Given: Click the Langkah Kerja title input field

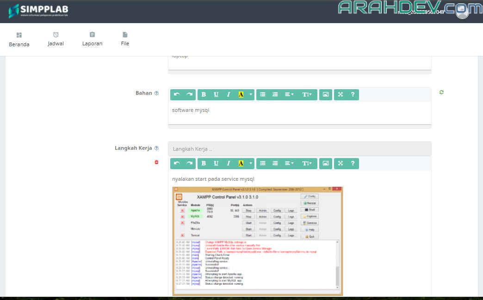Looking at the screenshot, I should (x=299, y=149).
